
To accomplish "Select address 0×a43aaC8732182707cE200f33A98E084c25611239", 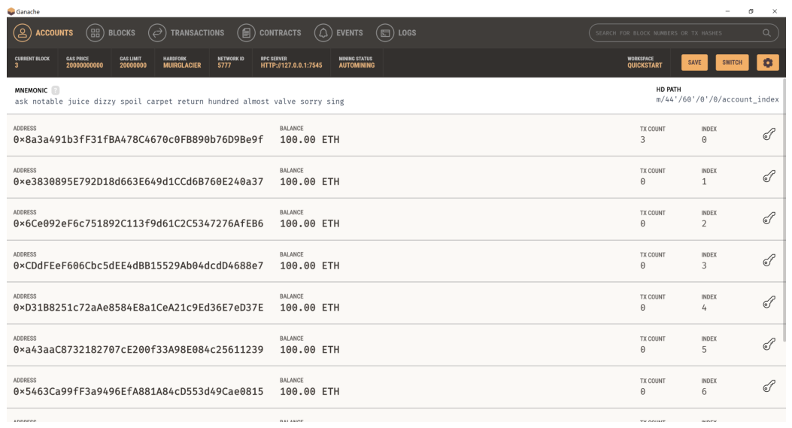I will (138, 349).
